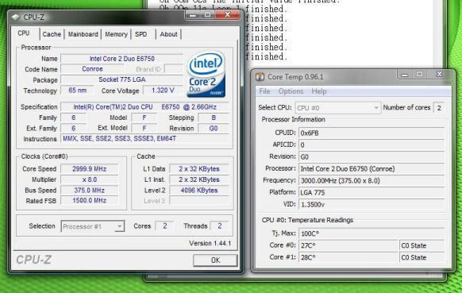
Task: Click the Core #1 C0 State field
Action: (422, 257)
